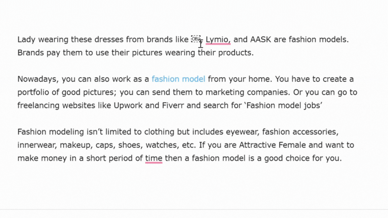Click the word "products" in first paragraph

pyautogui.click(x=236, y=53)
